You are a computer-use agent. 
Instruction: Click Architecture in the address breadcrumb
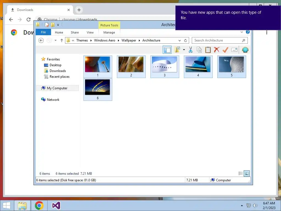tap(151, 40)
